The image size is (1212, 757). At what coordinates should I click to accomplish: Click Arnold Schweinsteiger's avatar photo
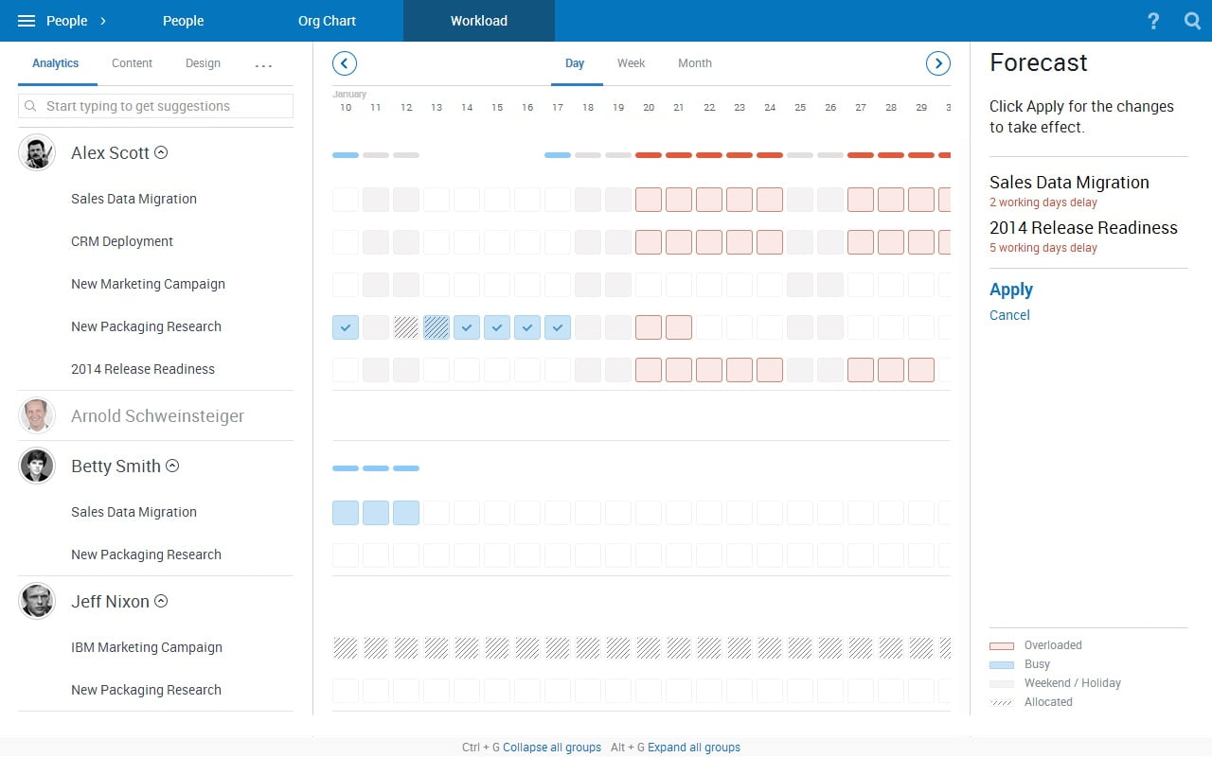37,415
